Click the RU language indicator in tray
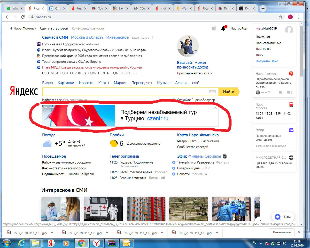The image size is (310, 248). point(254,243)
